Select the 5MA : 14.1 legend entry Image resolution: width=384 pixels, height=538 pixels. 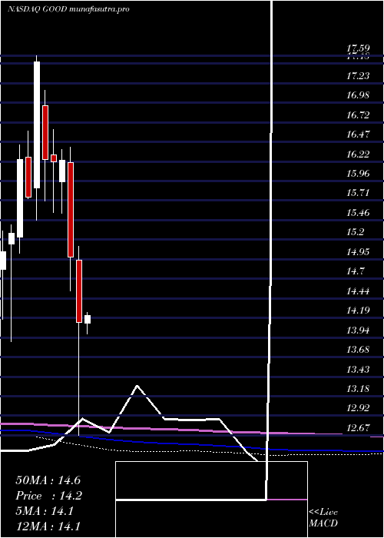pyautogui.click(x=45, y=511)
